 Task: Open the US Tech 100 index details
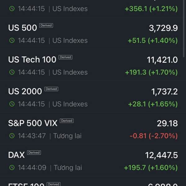coord(93,65)
